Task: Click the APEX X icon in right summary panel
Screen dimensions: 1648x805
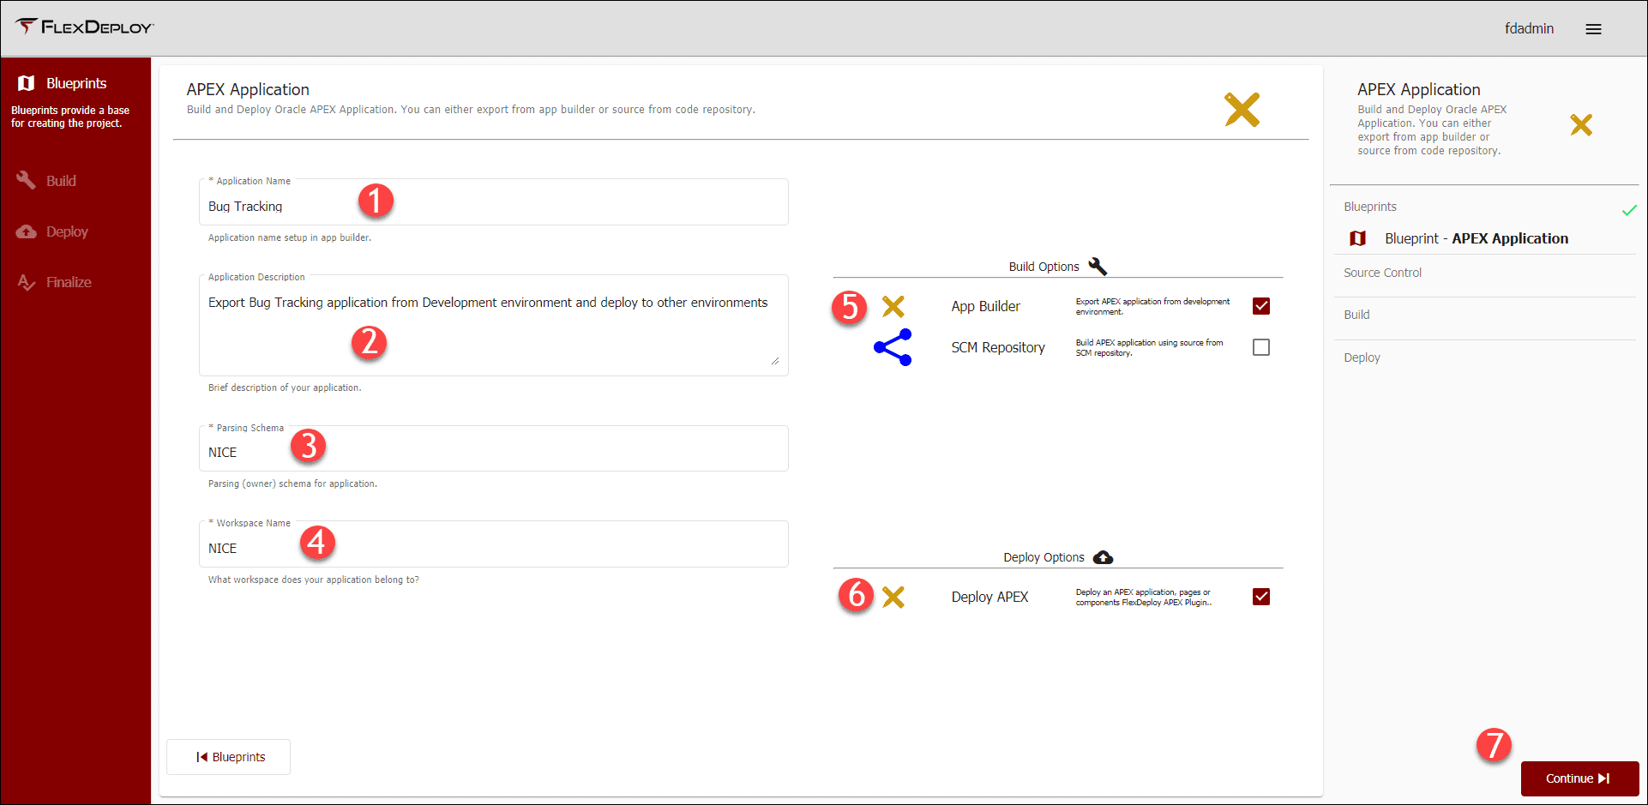Action: tap(1581, 125)
